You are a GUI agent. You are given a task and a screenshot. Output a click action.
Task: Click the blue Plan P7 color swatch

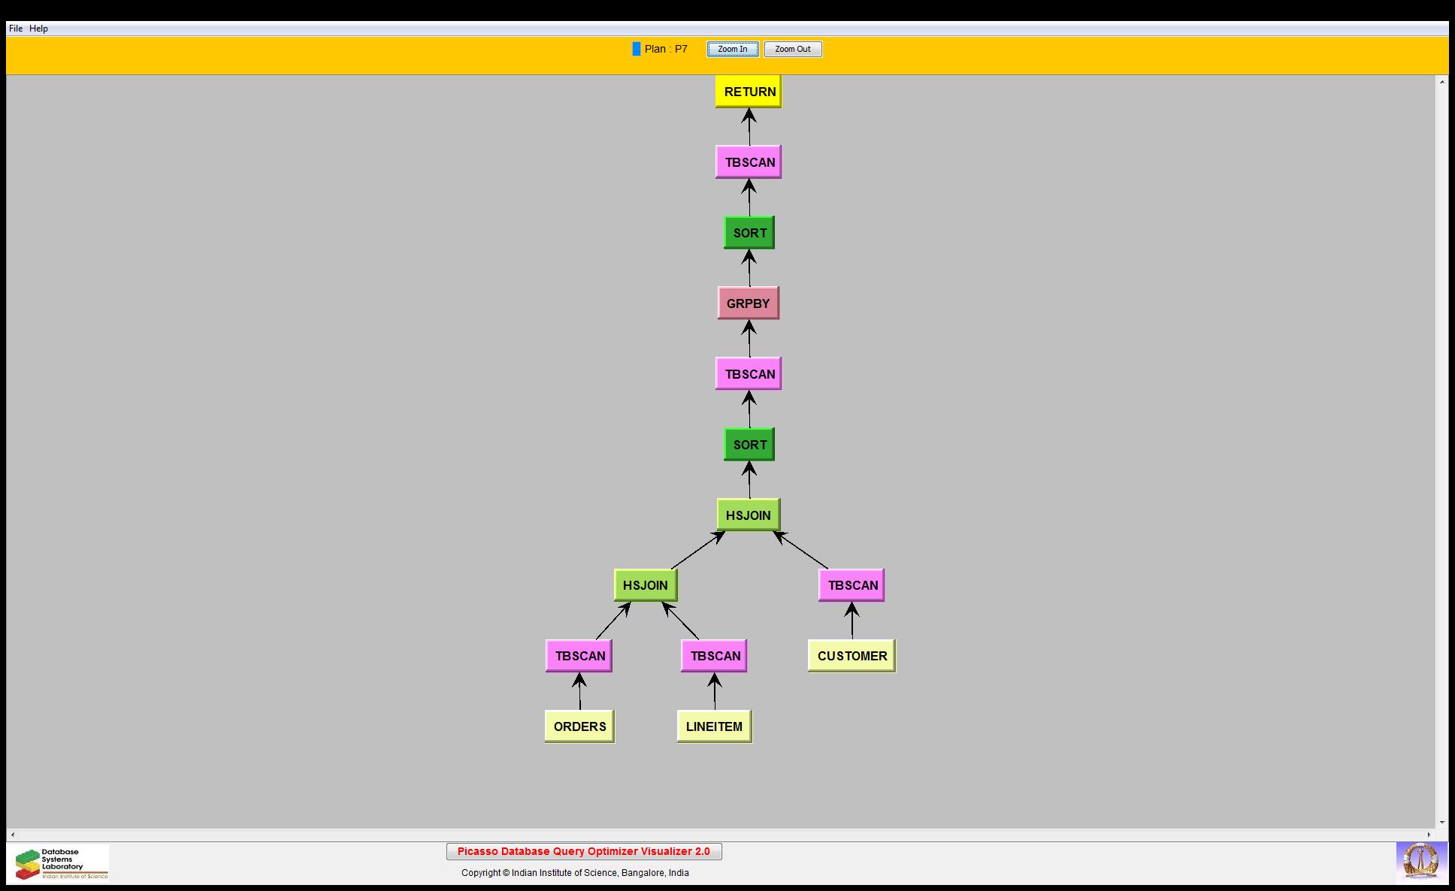tap(637, 49)
